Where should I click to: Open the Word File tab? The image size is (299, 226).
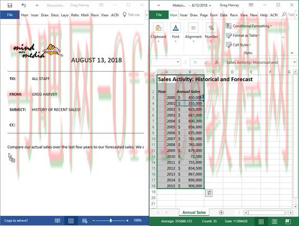[10, 15]
